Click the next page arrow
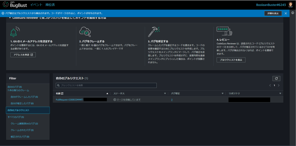This screenshot has height=146, width=296. point(279,85)
